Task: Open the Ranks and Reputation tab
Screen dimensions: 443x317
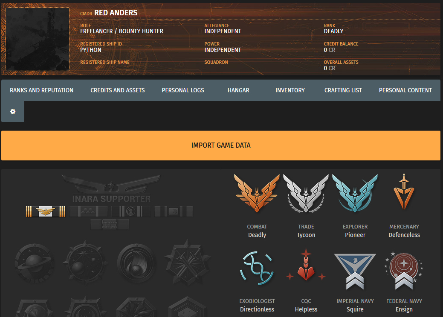Action: [x=41, y=90]
